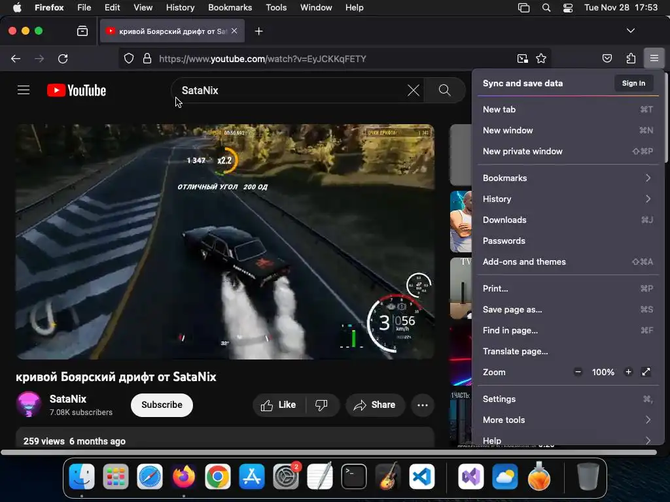670x502 pixels.
Task: Choose New window menu entry
Action: tap(568, 130)
